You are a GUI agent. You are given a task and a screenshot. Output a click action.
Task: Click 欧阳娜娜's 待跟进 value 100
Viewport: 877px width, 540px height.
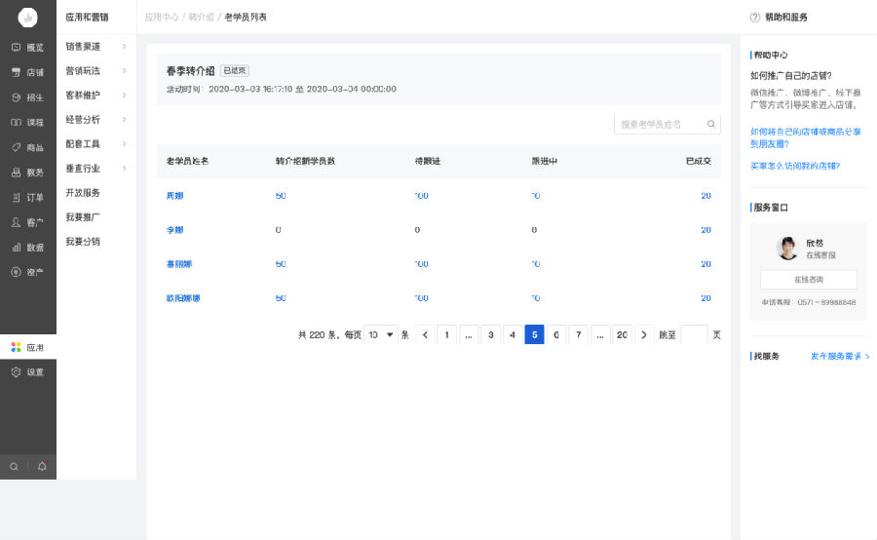coord(422,298)
